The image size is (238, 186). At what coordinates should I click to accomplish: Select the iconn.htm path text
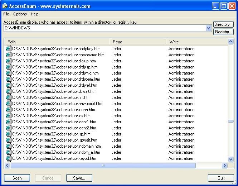point(54,110)
